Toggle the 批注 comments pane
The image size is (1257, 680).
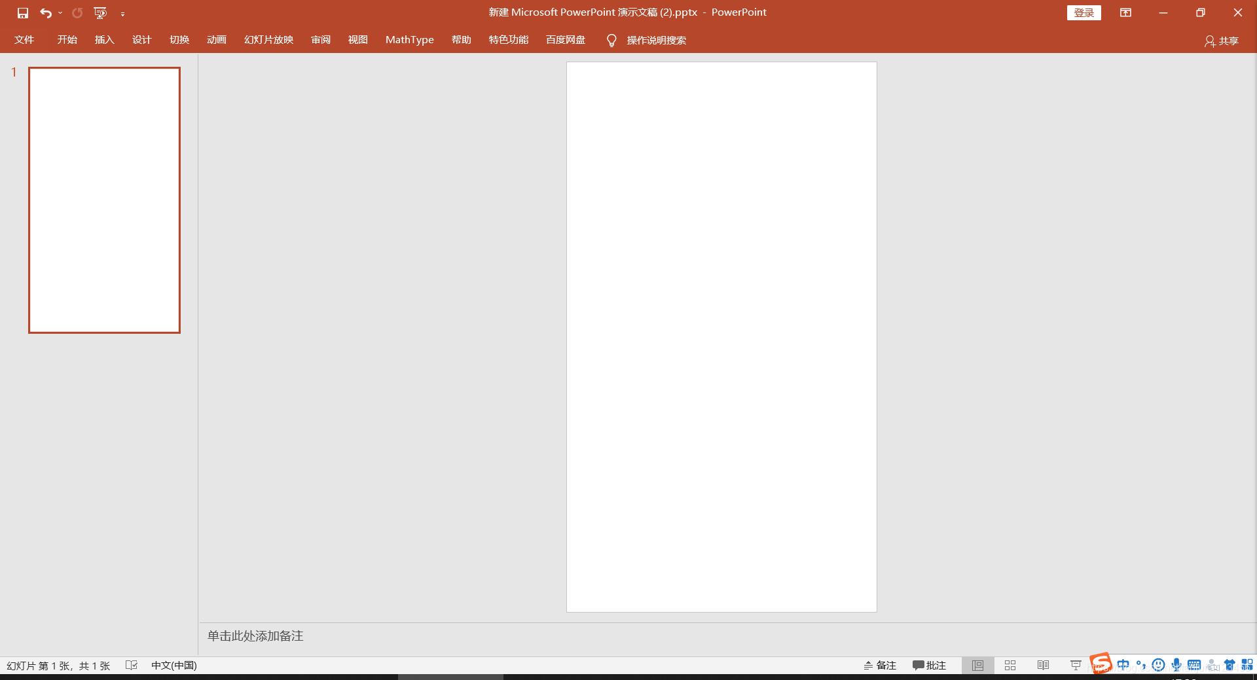(x=930, y=666)
